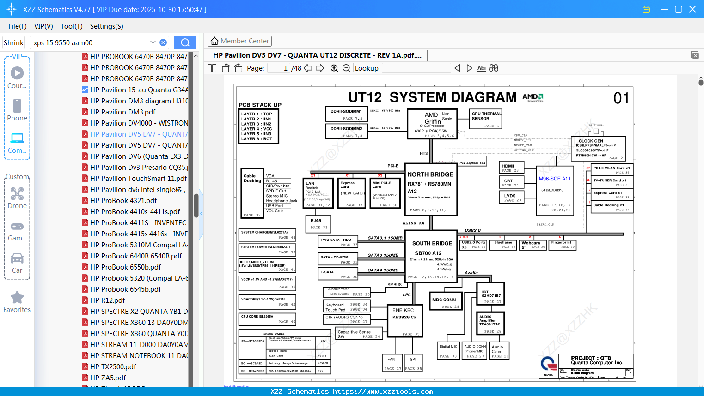The height and width of the screenshot is (396, 704).
Task: Click the Abi whole-word match icon
Action: (x=481, y=68)
